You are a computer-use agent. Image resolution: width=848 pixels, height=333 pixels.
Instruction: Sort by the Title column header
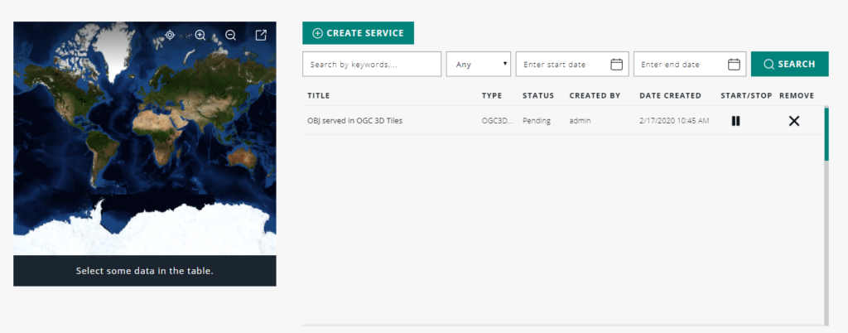click(x=319, y=95)
